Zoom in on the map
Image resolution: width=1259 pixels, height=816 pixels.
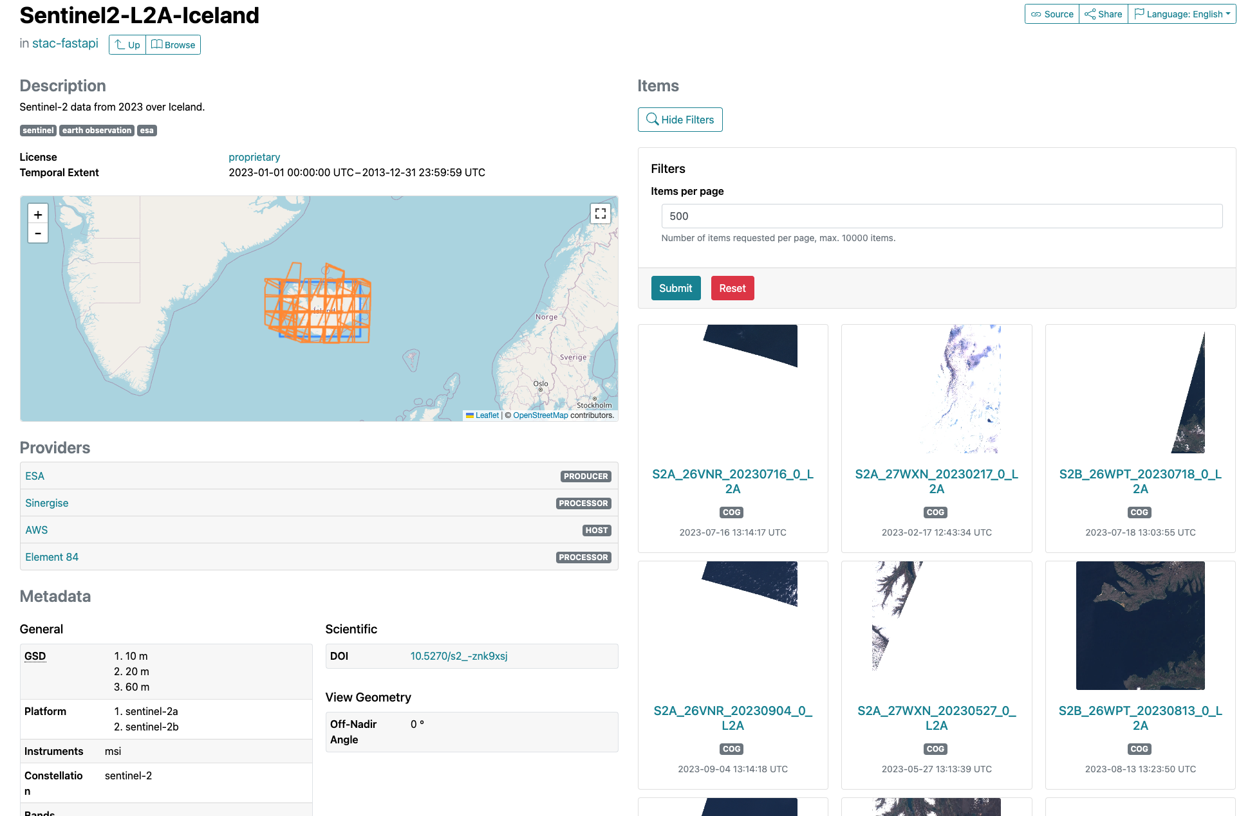38,215
